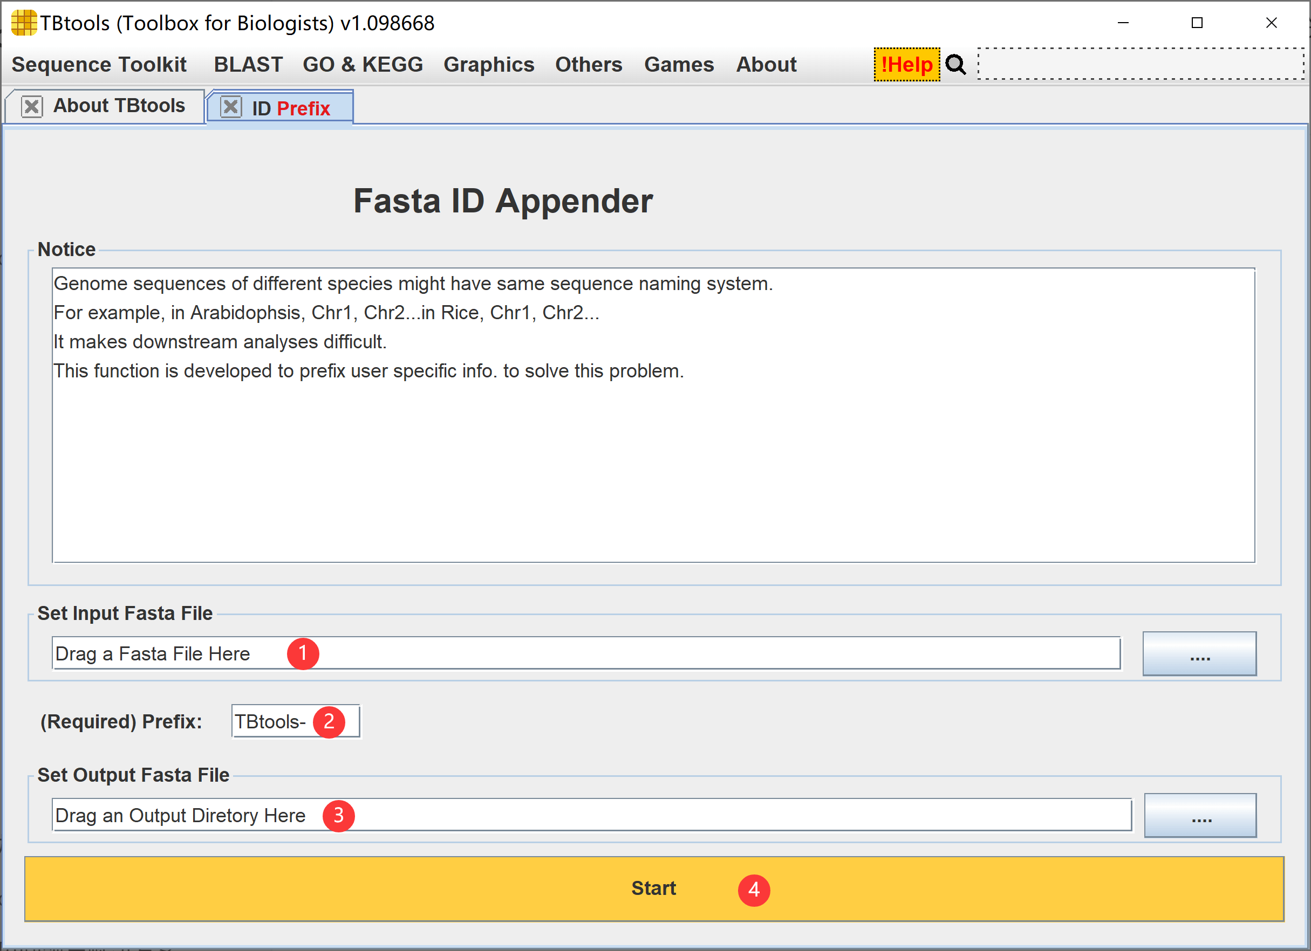Screen dimensions: 1311x951
Task: Browse for the input Fasta file
Action: 1199,653
